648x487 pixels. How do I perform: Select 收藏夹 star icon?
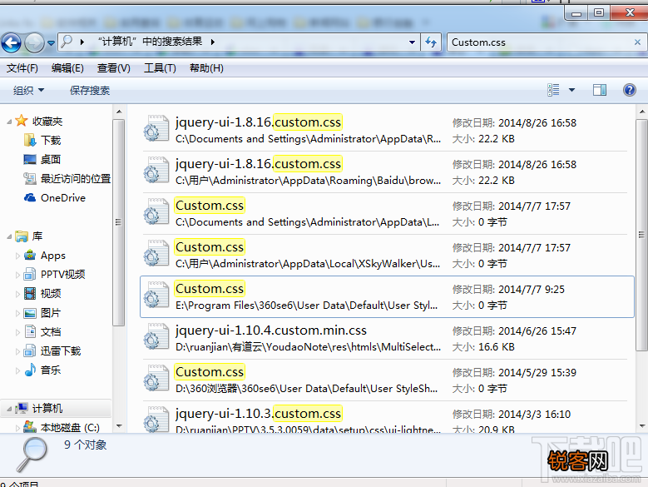[x=22, y=121]
